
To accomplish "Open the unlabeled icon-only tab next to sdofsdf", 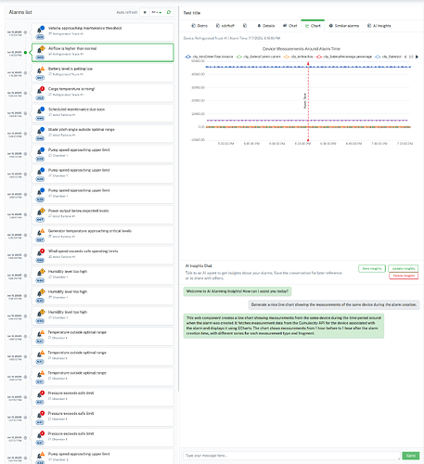I will [x=245, y=26].
